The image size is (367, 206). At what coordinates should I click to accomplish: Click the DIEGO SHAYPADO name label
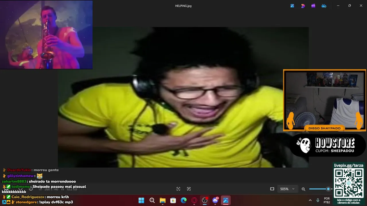325,128
